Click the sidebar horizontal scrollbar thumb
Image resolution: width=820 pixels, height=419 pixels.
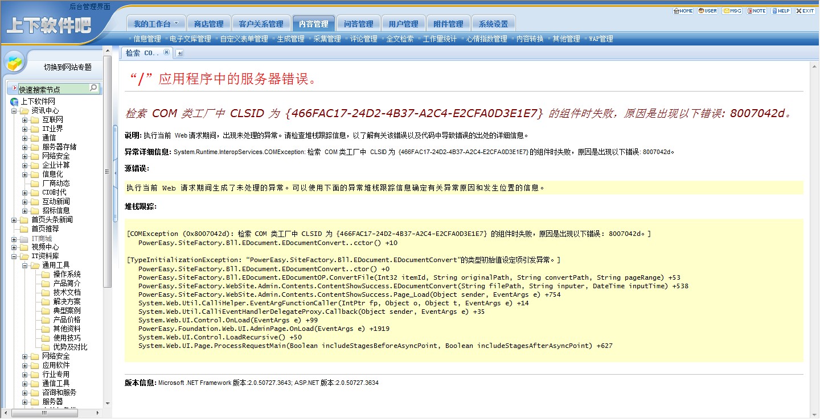[59, 413]
